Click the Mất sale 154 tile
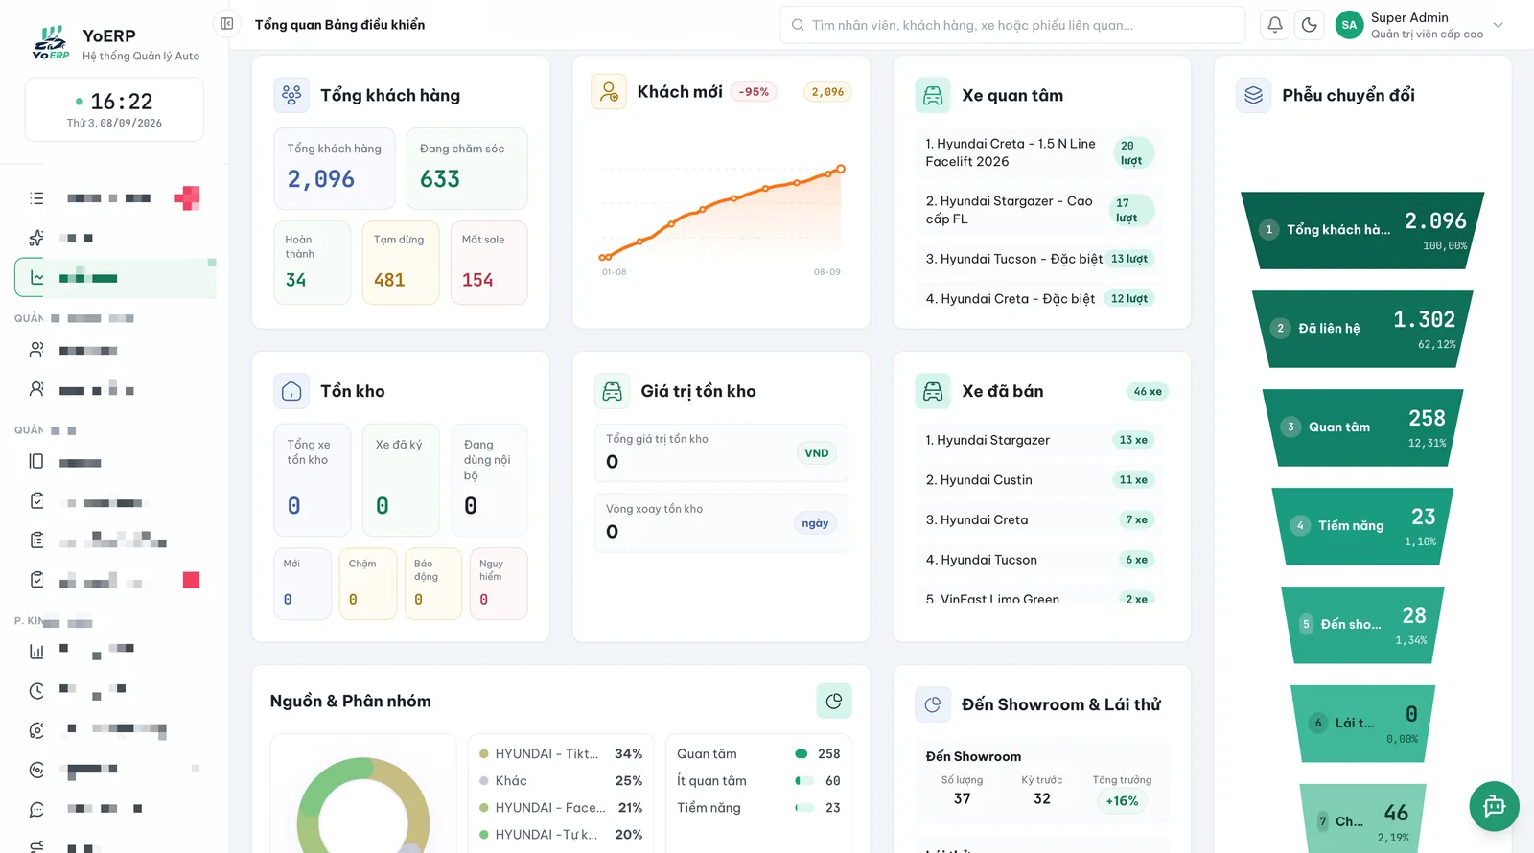The height and width of the screenshot is (853, 1534). point(489,263)
